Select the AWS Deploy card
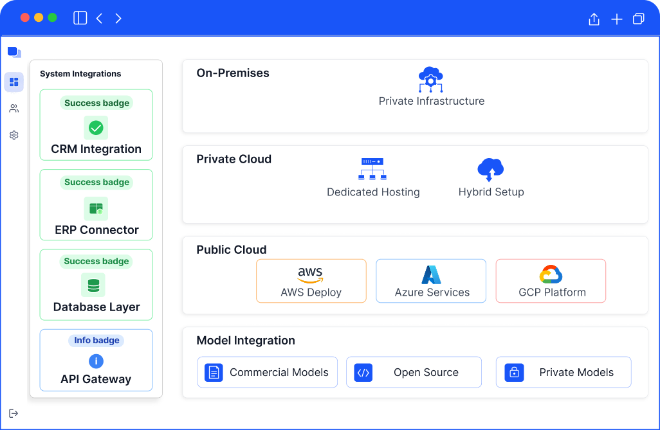Screen dimensions: 660x430 311,281
